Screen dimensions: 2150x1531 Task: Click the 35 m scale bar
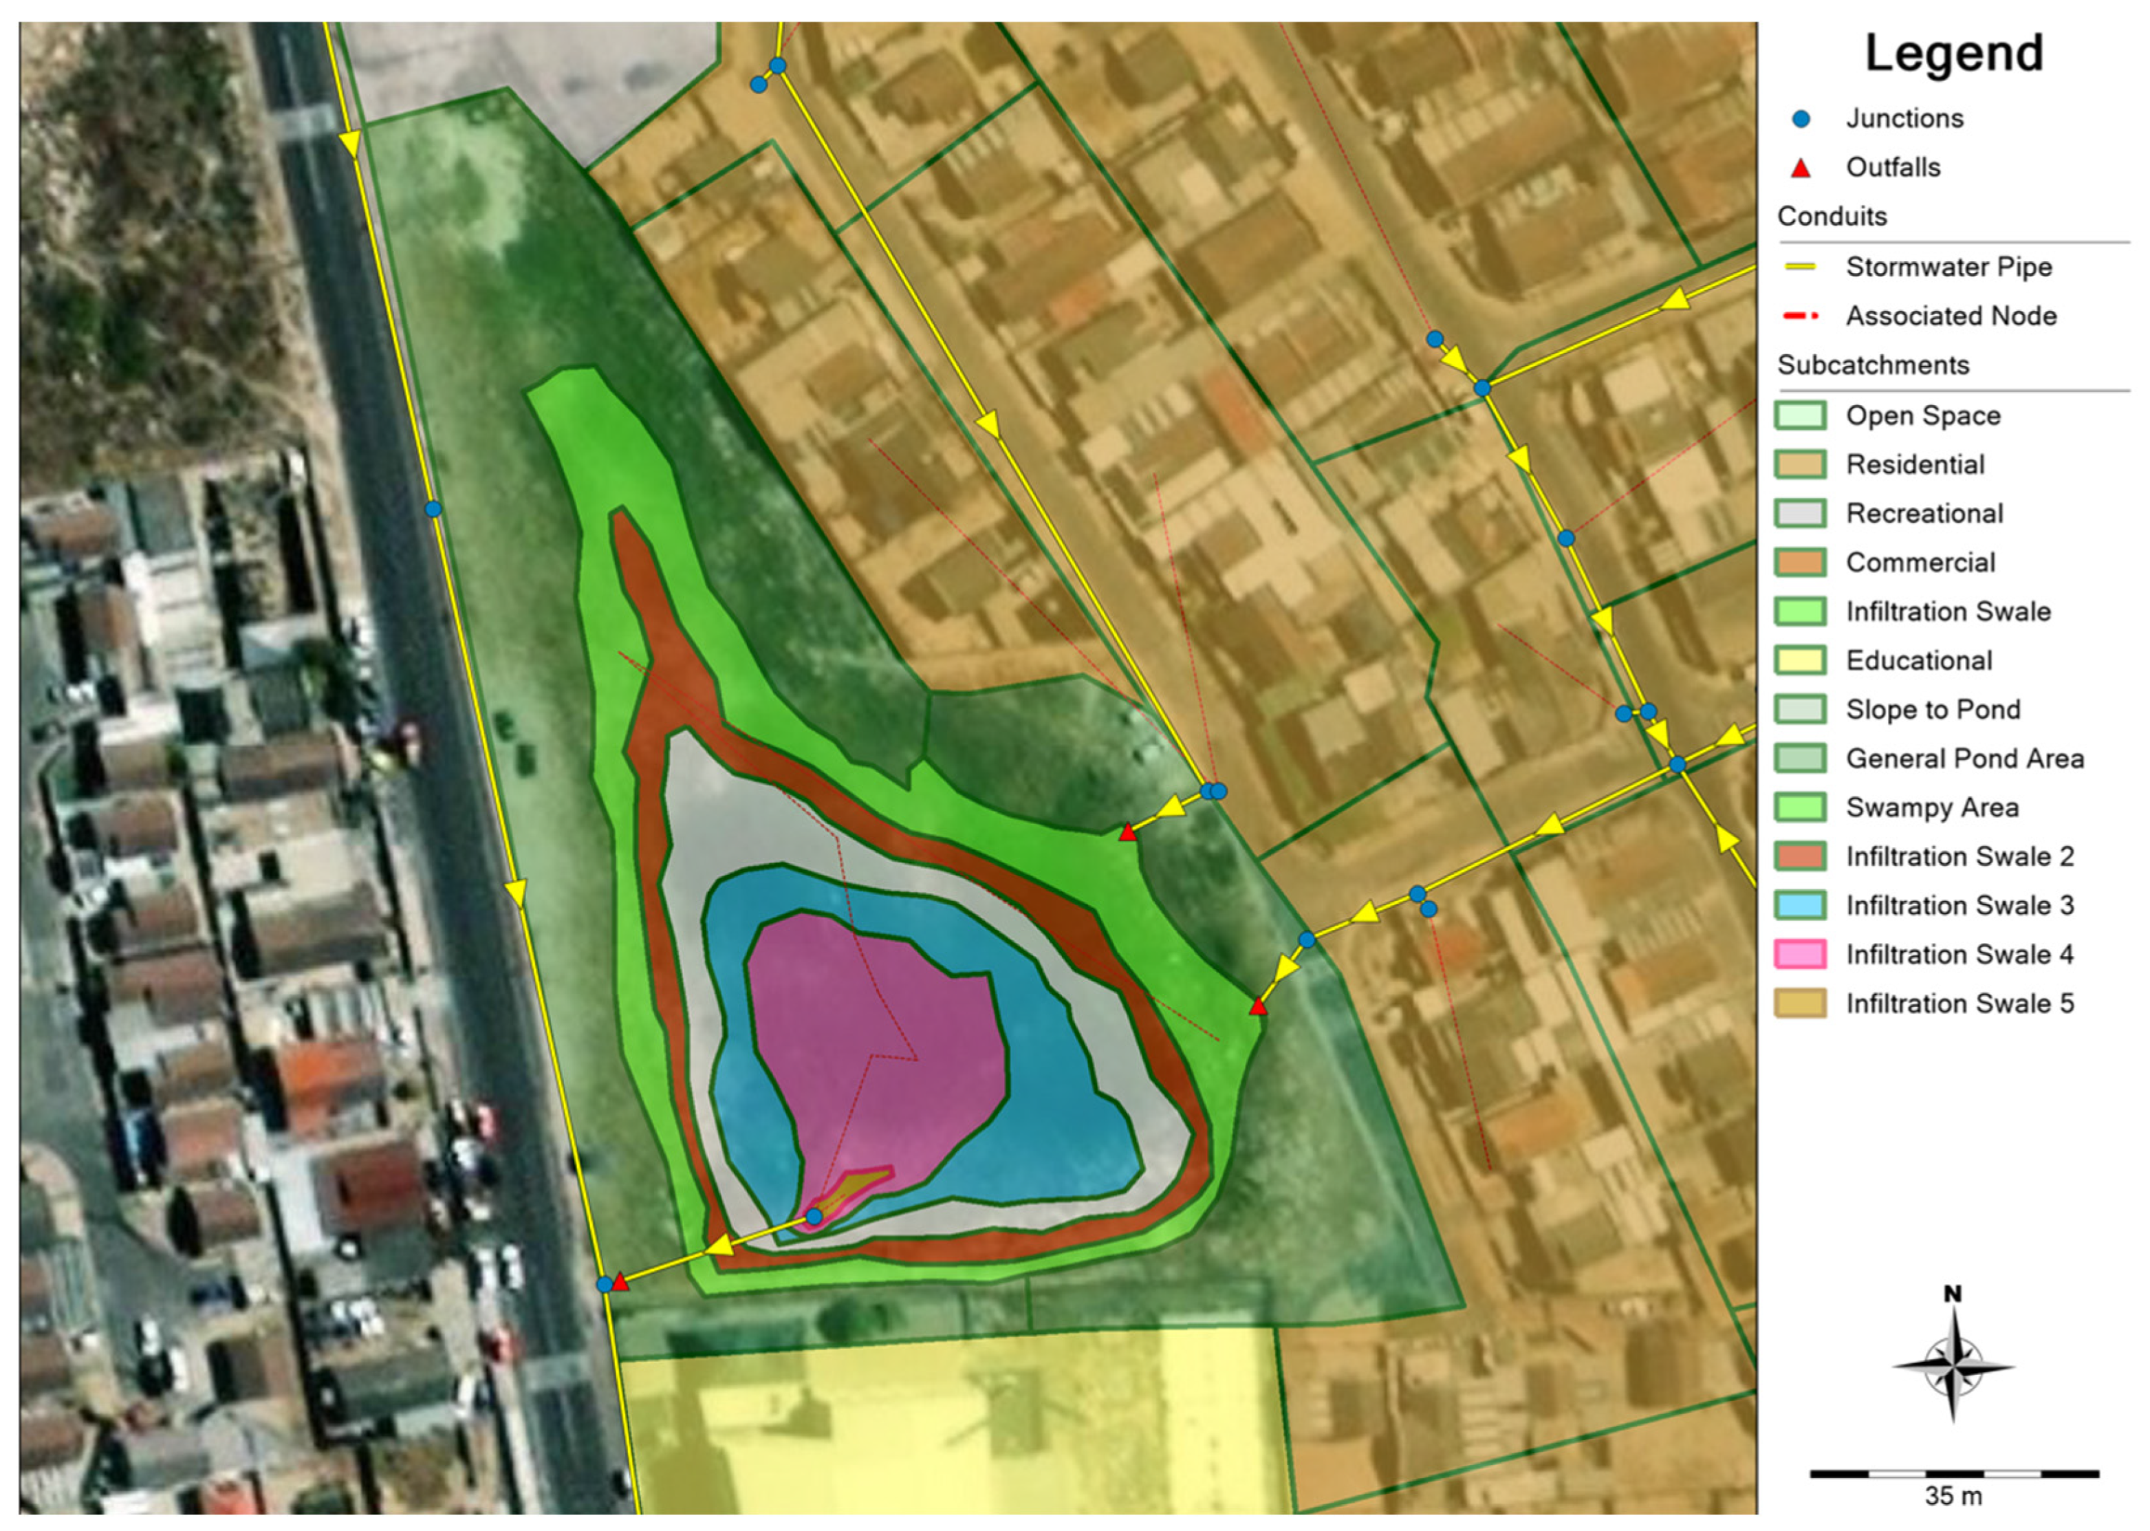click(x=1954, y=1473)
